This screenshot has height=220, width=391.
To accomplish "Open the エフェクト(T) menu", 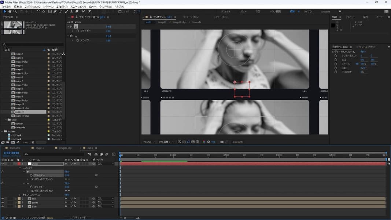I will [x=62, y=7].
